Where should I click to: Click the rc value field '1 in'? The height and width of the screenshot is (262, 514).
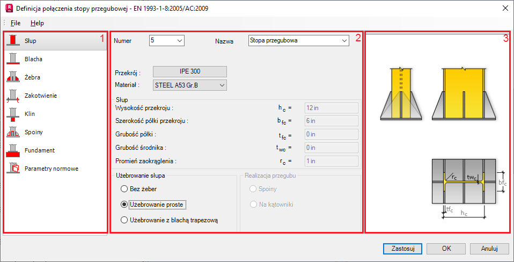[x=332, y=161]
